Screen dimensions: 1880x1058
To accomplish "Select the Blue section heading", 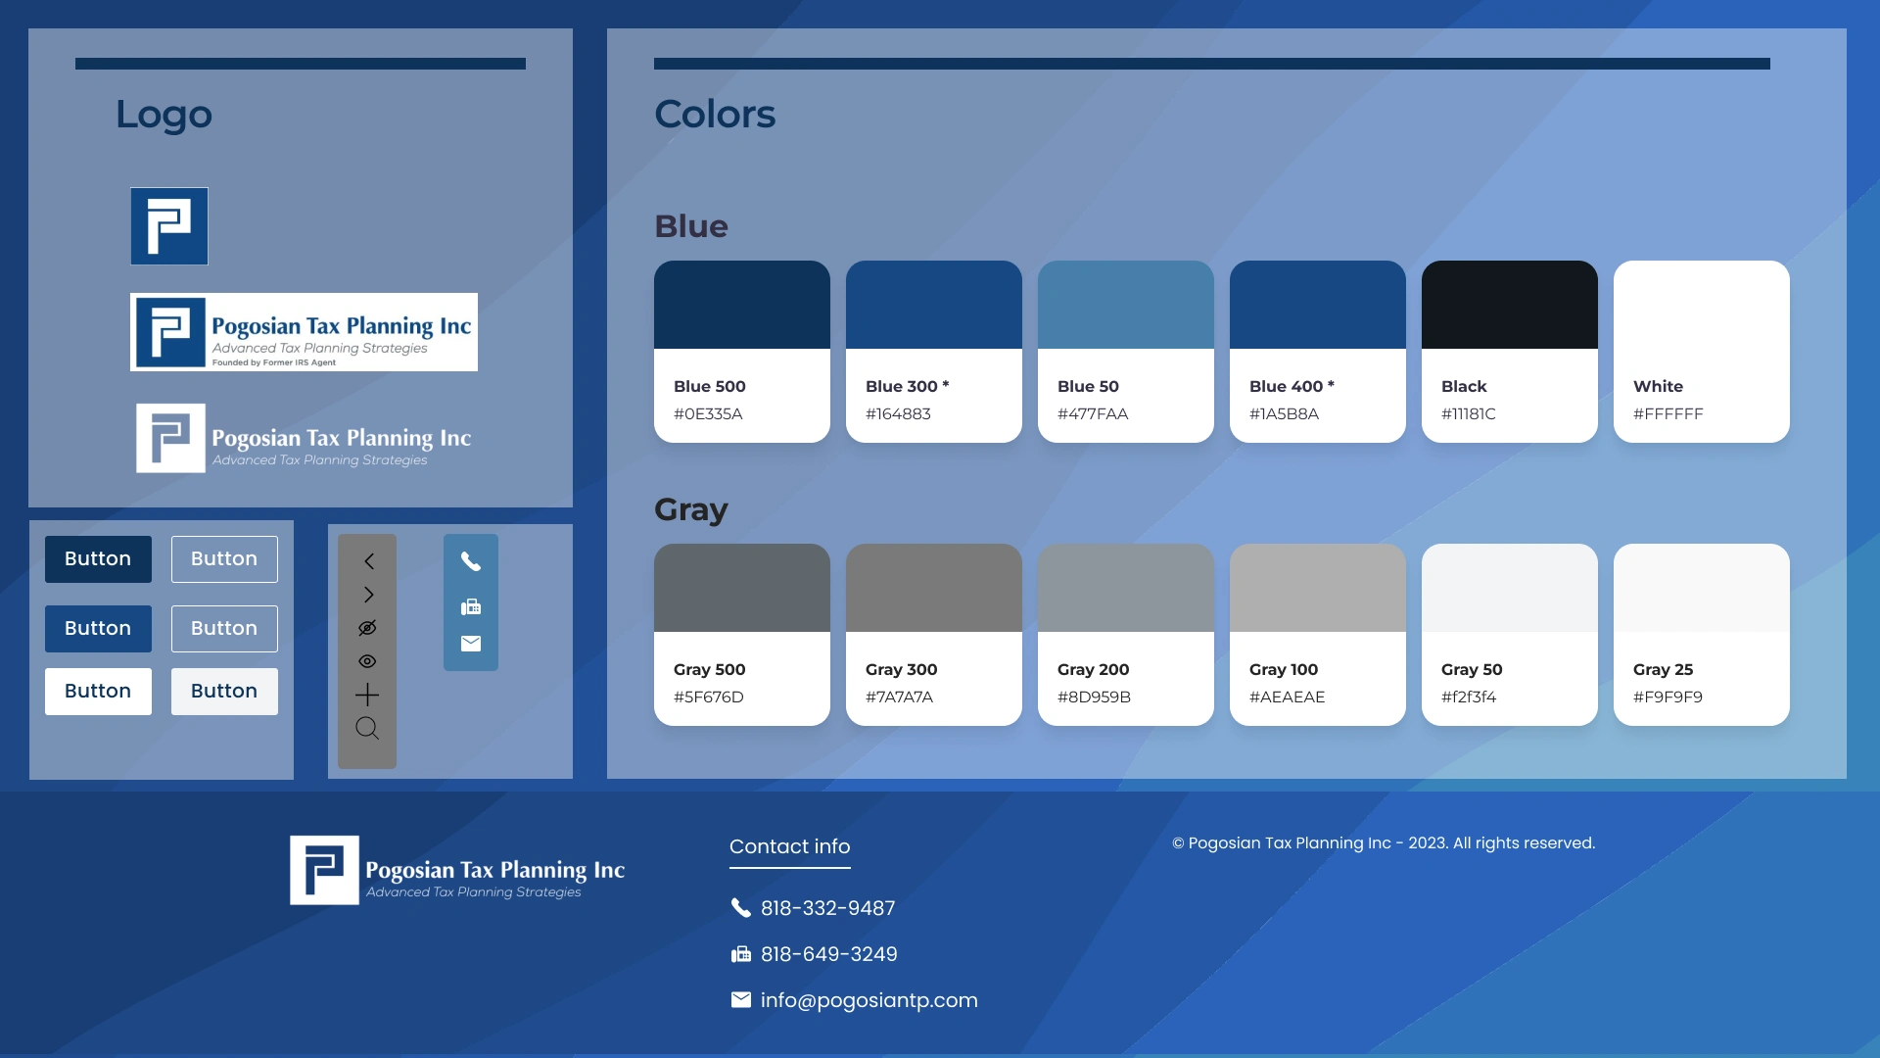I will (690, 226).
